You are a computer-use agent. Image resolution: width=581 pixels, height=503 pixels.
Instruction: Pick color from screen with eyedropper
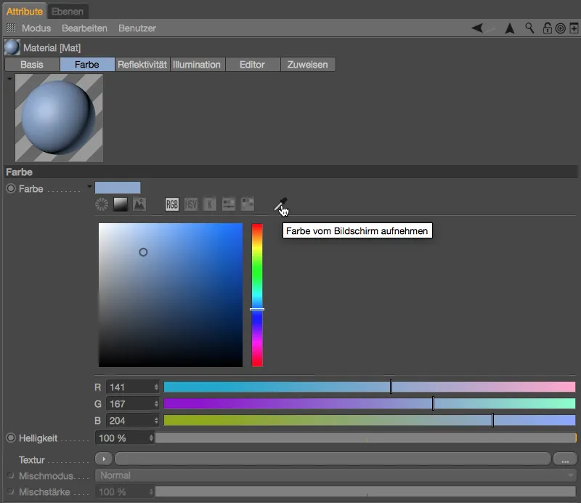(281, 204)
